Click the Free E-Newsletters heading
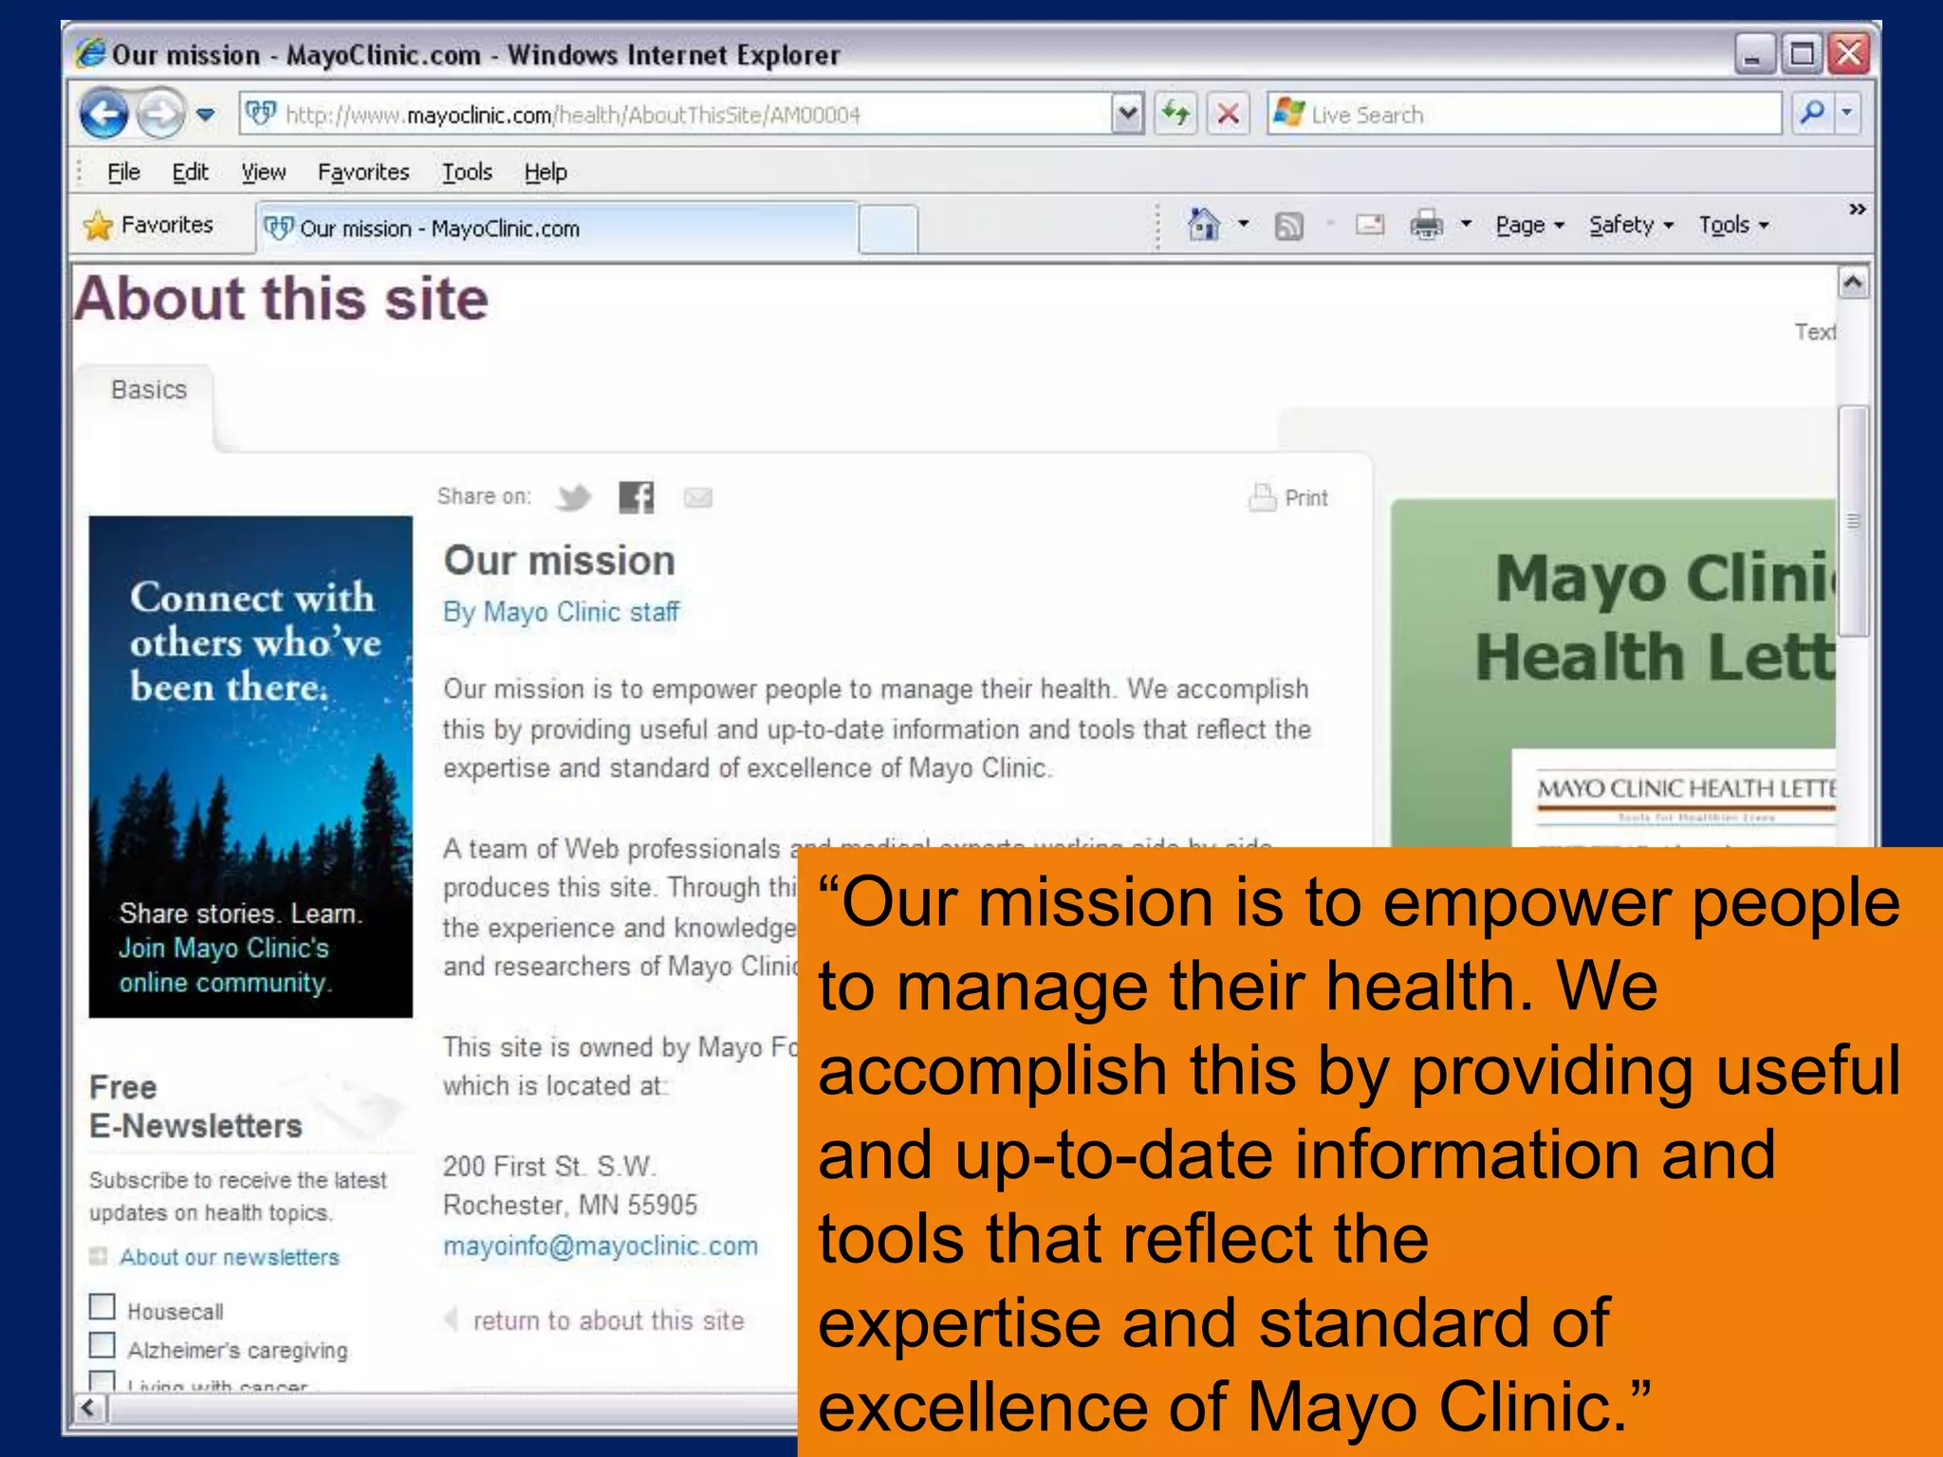Viewport: 1943px width, 1457px height. (x=195, y=1106)
